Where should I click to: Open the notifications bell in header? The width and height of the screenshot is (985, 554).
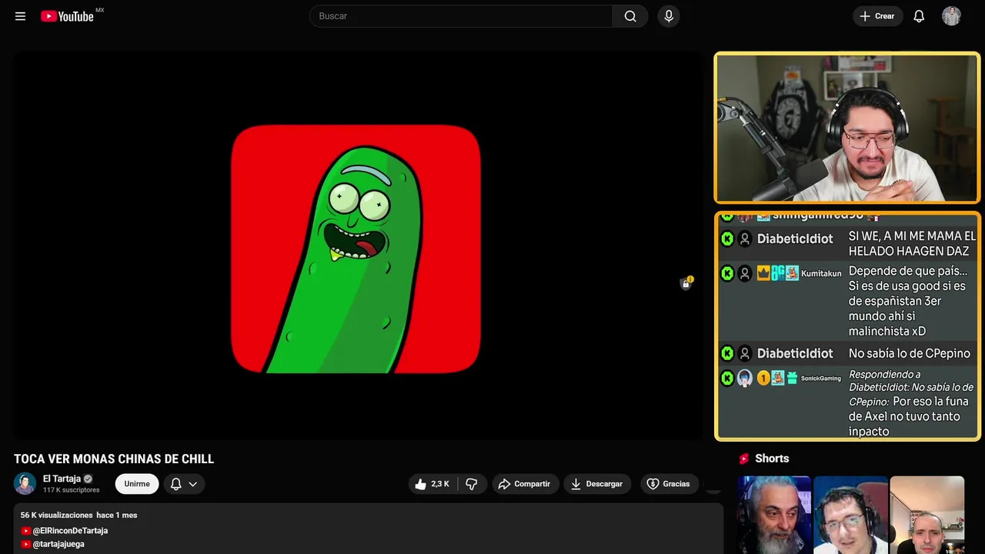pos(919,16)
